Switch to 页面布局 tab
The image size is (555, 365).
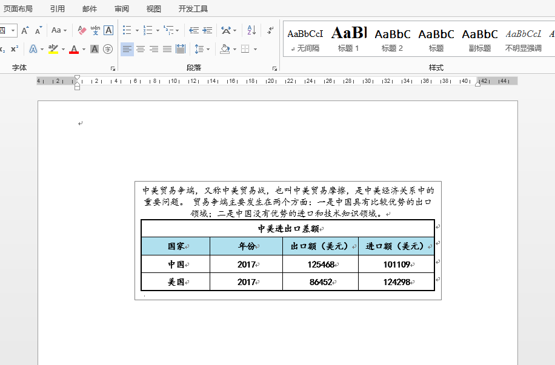click(x=18, y=9)
